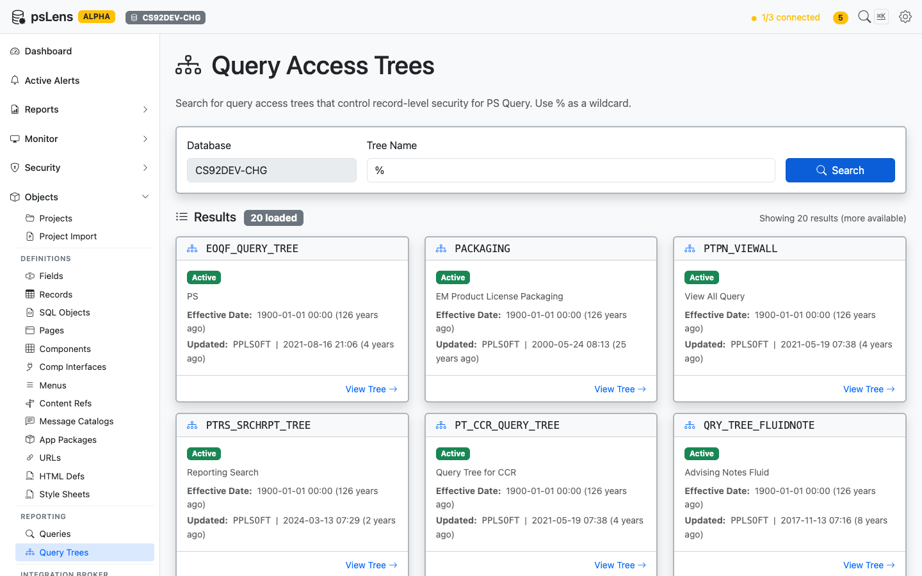The width and height of the screenshot is (922, 576).
Task: Click the 20 loaded results badge
Action: click(273, 218)
